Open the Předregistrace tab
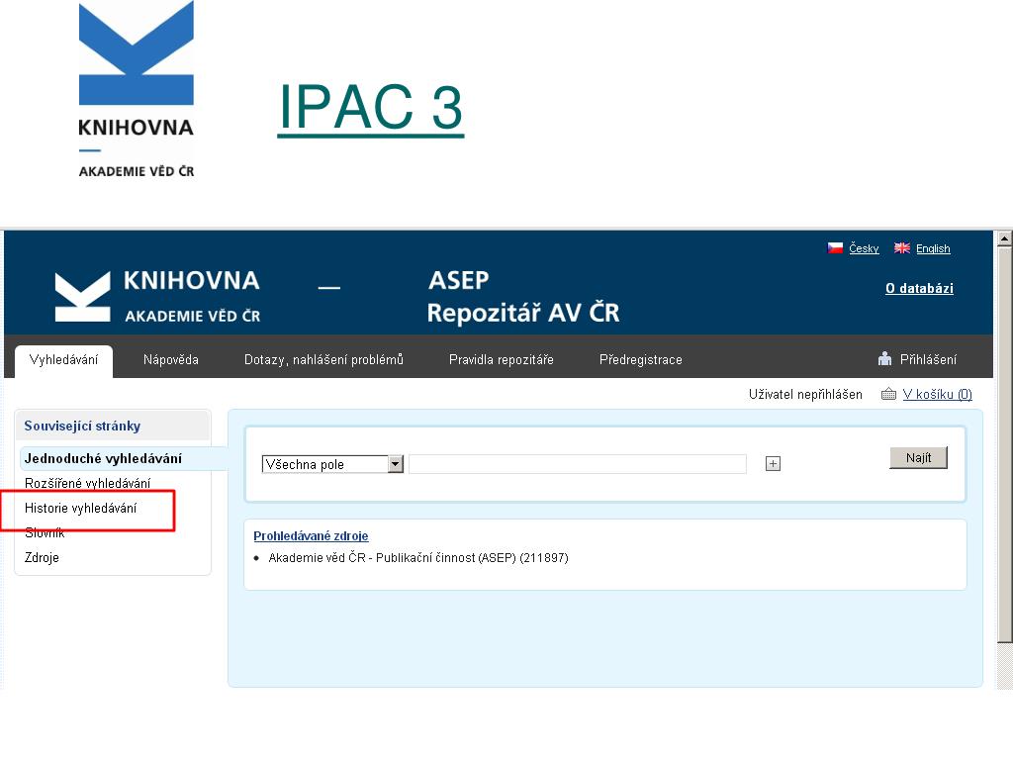The height and width of the screenshot is (760, 1013). click(x=641, y=360)
